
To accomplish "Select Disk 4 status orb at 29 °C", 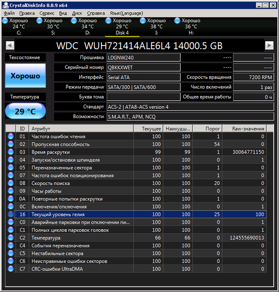I will tap(108, 20).
